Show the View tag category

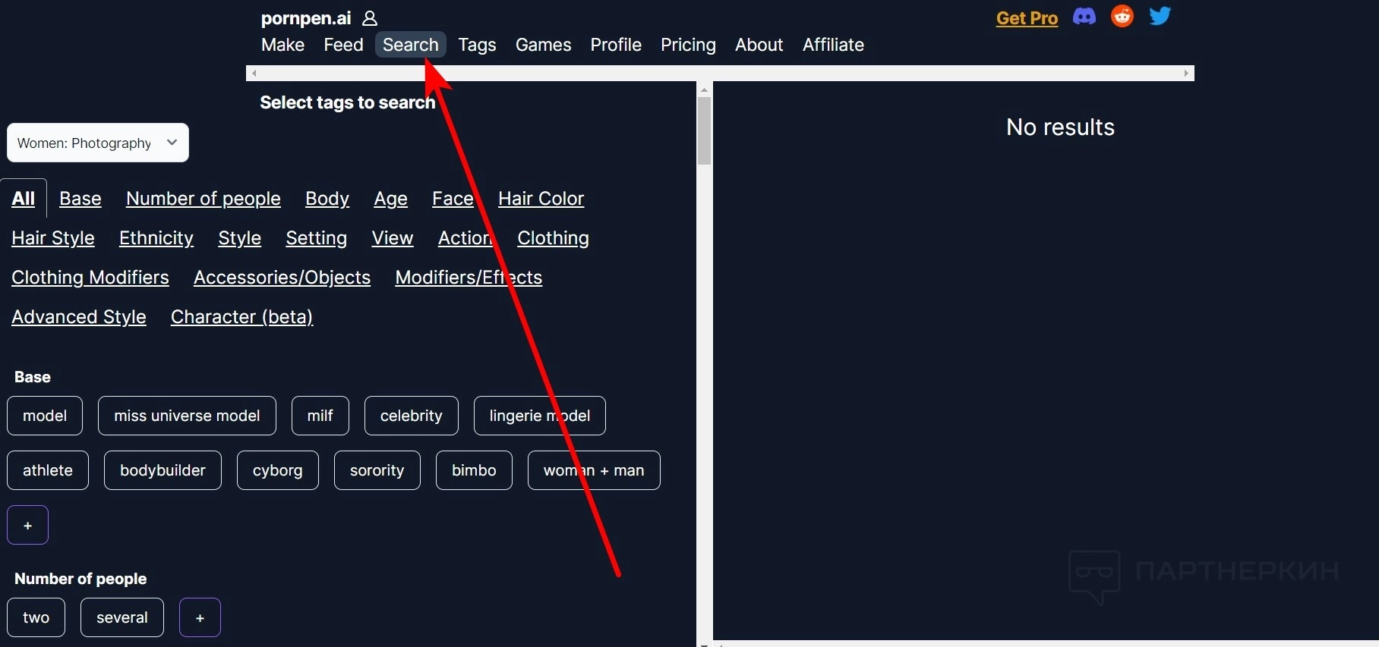click(x=393, y=238)
